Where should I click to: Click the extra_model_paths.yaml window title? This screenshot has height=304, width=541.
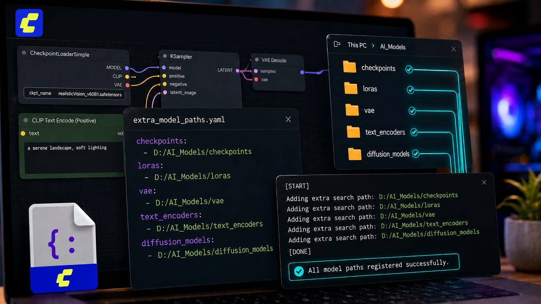[x=179, y=120]
